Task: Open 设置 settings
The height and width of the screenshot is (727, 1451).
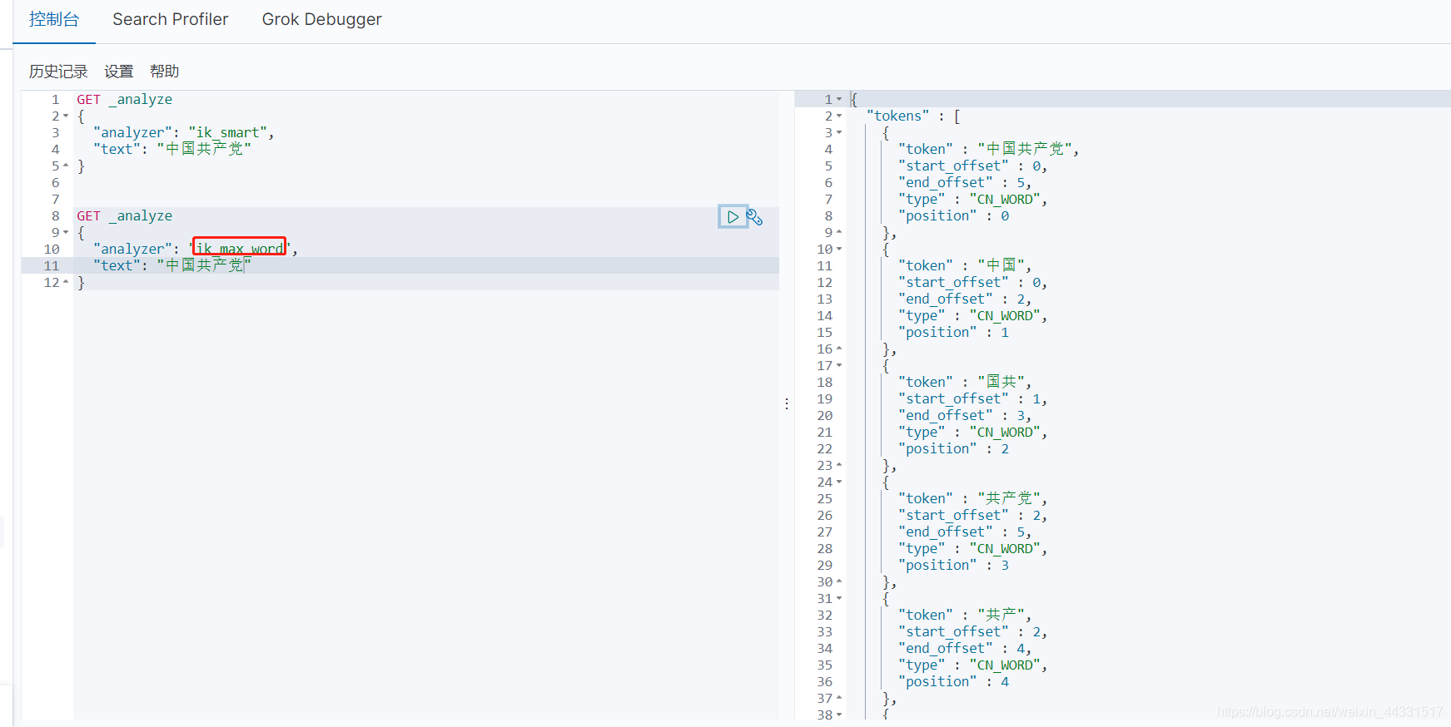Action: 119,72
